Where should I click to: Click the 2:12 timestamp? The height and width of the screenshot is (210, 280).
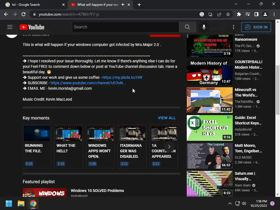click(124, 164)
